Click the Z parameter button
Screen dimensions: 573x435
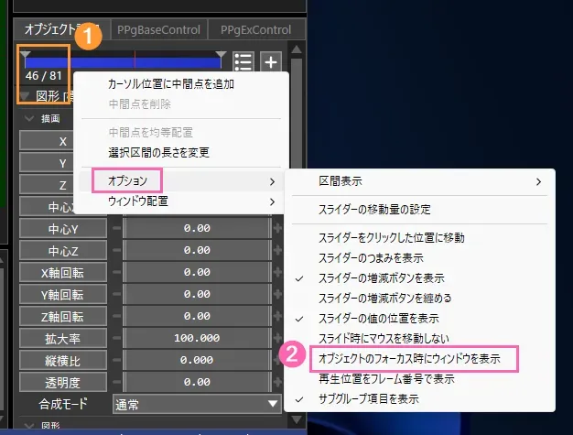pos(47,185)
